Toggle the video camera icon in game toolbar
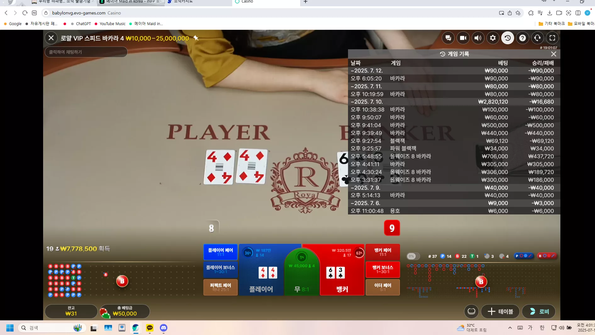The width and height of the screenshot is (595, 335). point(463,38)
